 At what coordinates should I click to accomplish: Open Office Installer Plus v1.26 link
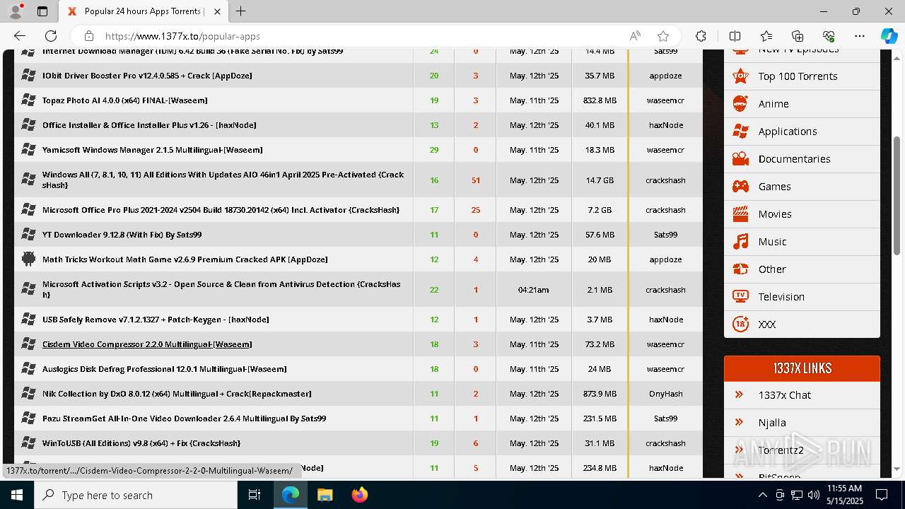[x=149, y=125]
